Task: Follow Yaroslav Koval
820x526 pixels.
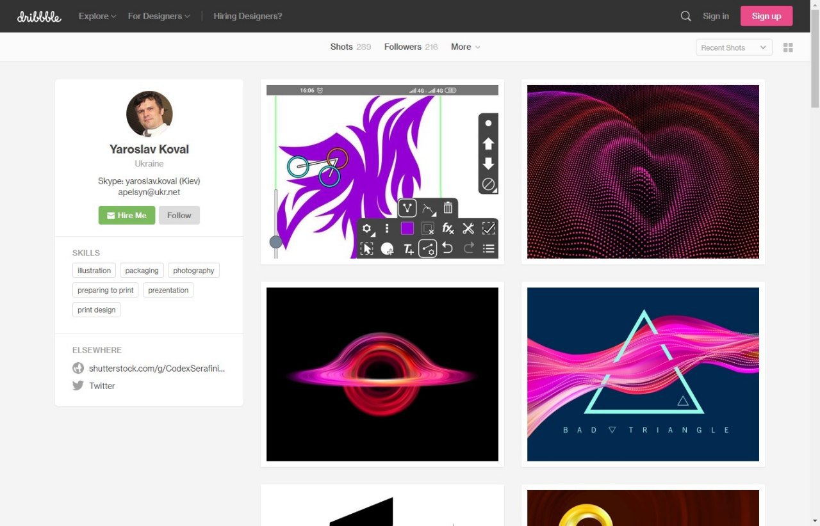Action: (179, 215)
